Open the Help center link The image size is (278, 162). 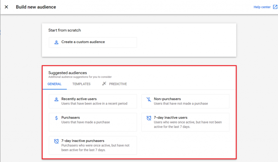click(x=262, y=7)
